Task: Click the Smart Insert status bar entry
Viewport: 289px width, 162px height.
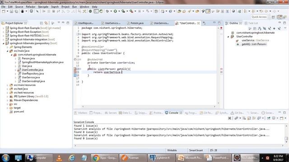Action: (x=196, y=150)
